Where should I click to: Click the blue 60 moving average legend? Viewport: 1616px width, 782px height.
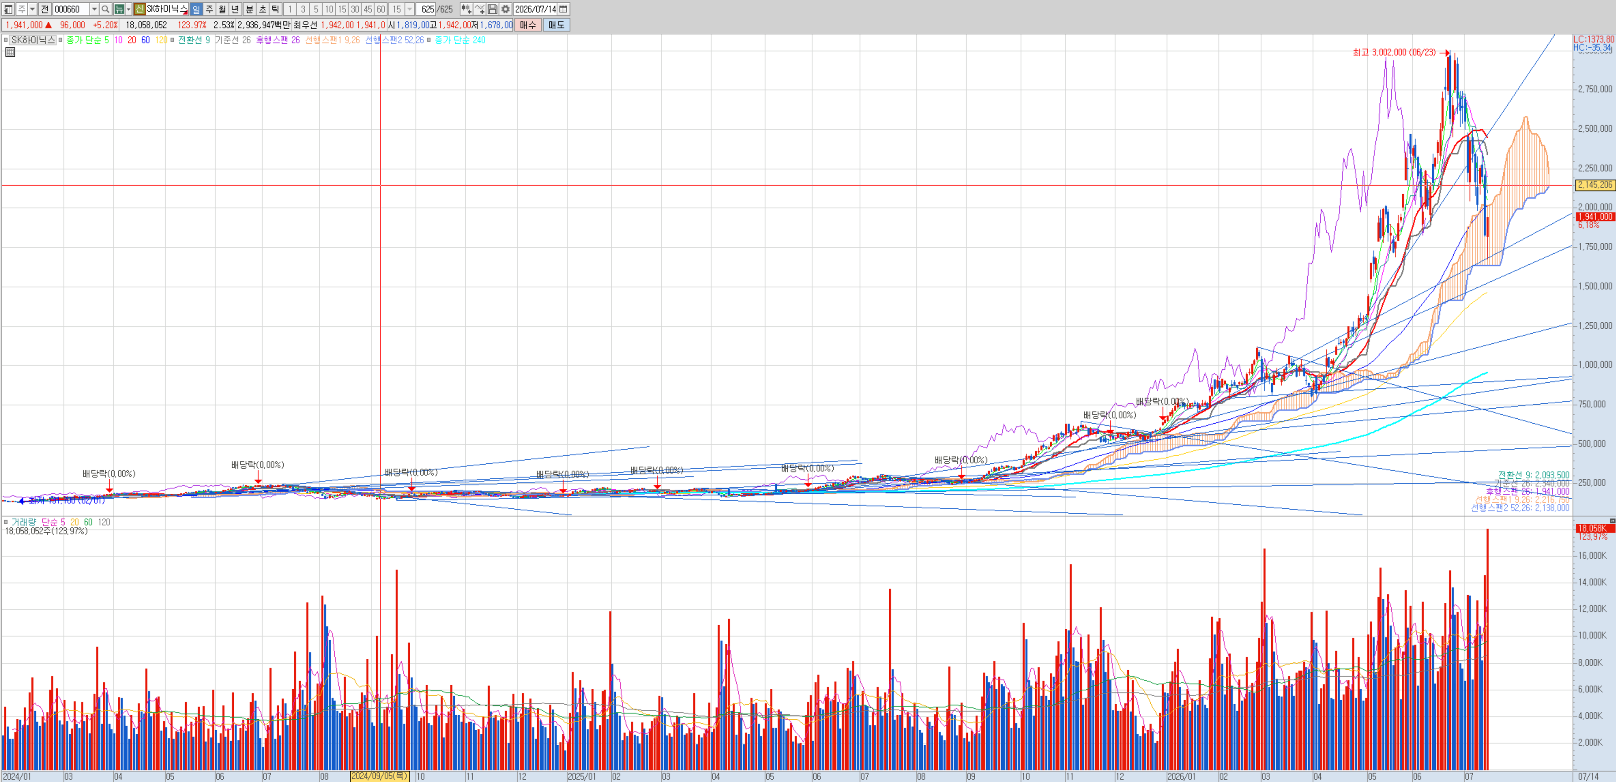146,40
